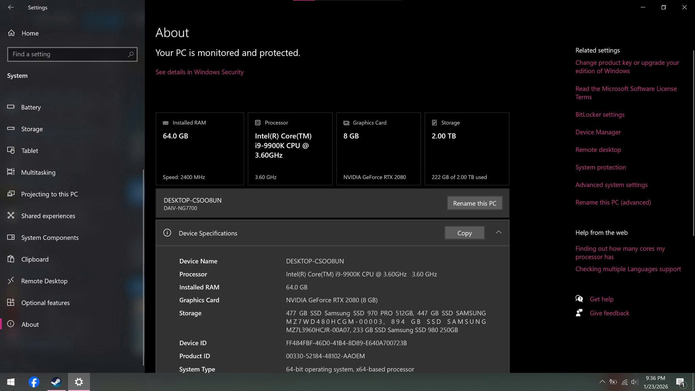Open See details in Windows Security

tap(199, 72)
